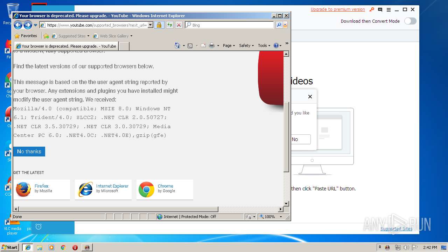Click the horizontal scrollbar right arrow

tap(280, 209)
